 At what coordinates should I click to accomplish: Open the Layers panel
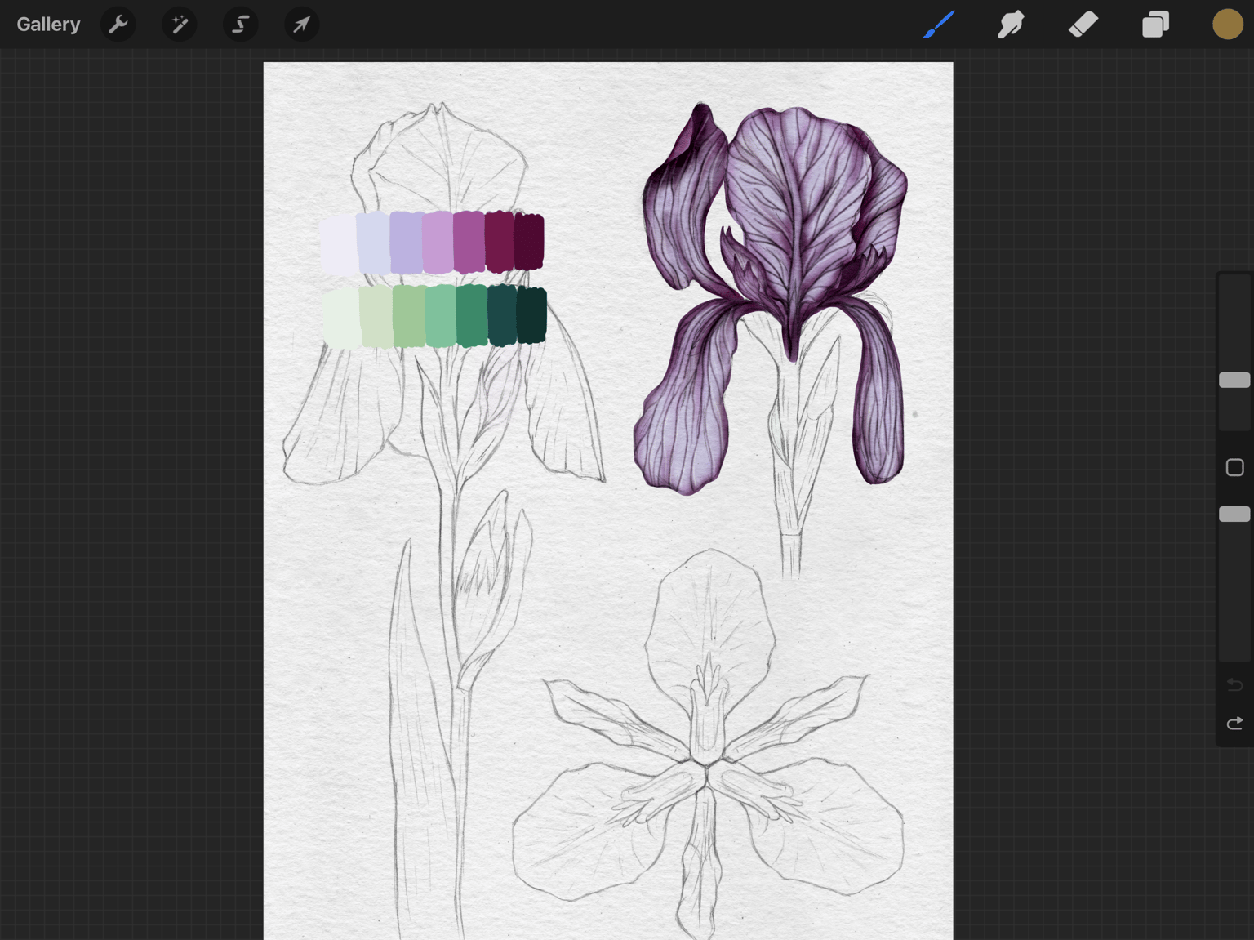1155,25
